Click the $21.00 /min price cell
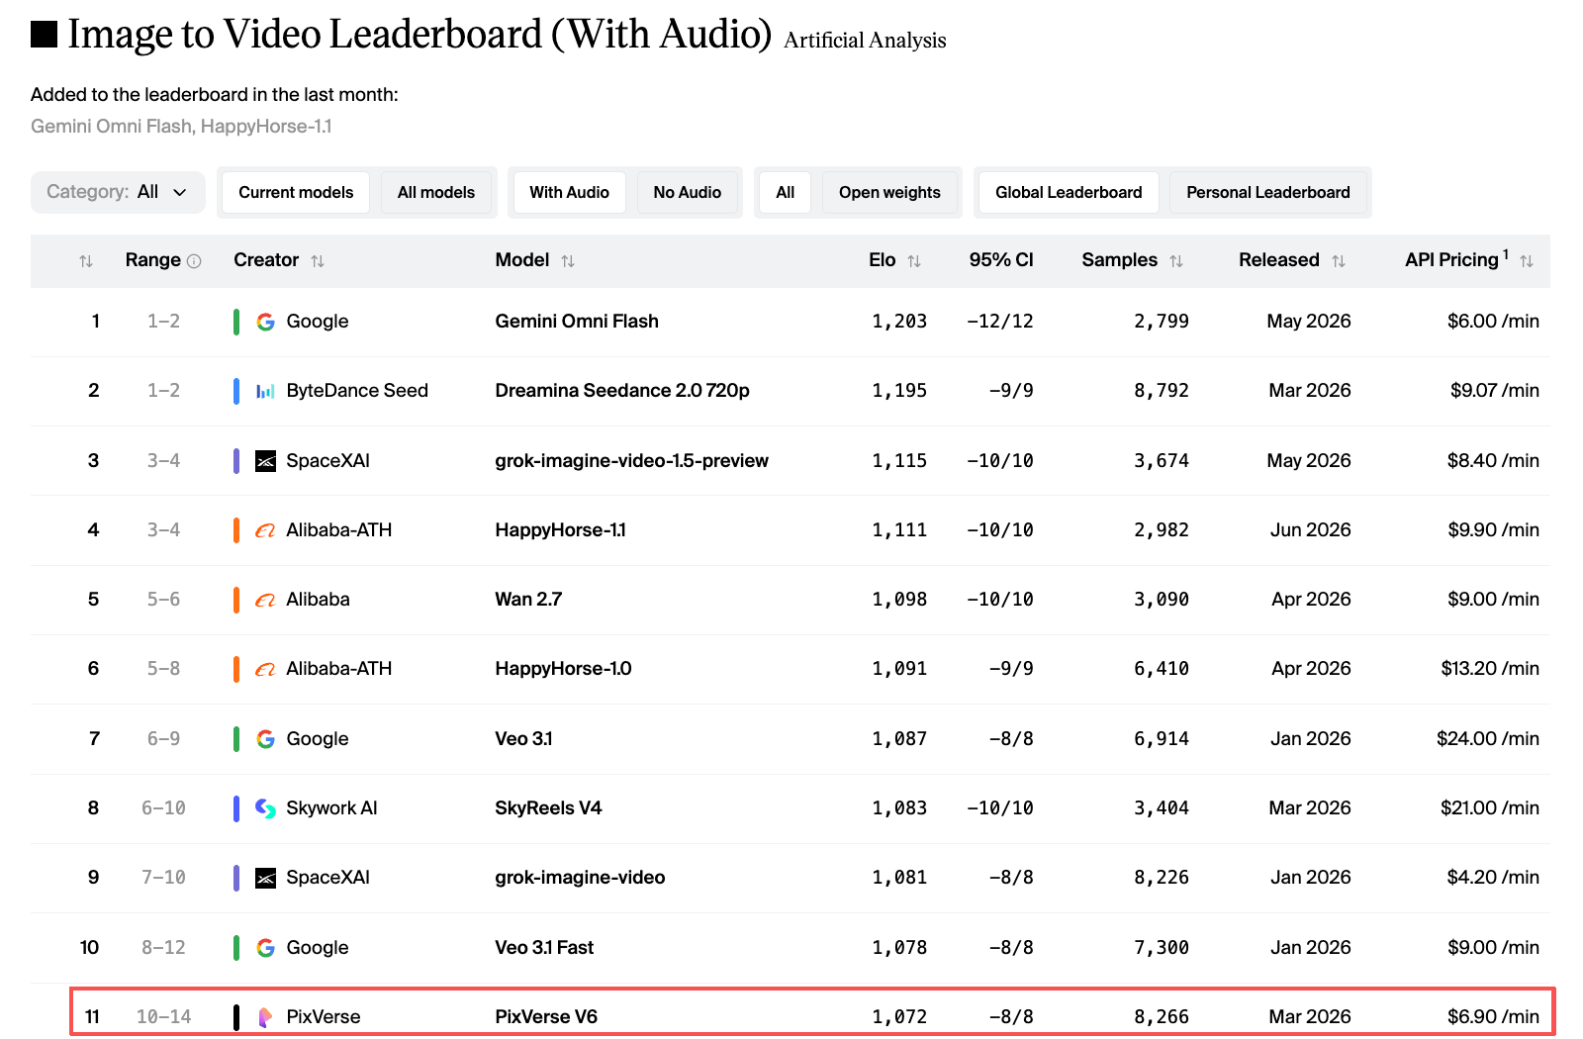The height and width of the screenshot is (1039, 1583). tap(1490, 808)
